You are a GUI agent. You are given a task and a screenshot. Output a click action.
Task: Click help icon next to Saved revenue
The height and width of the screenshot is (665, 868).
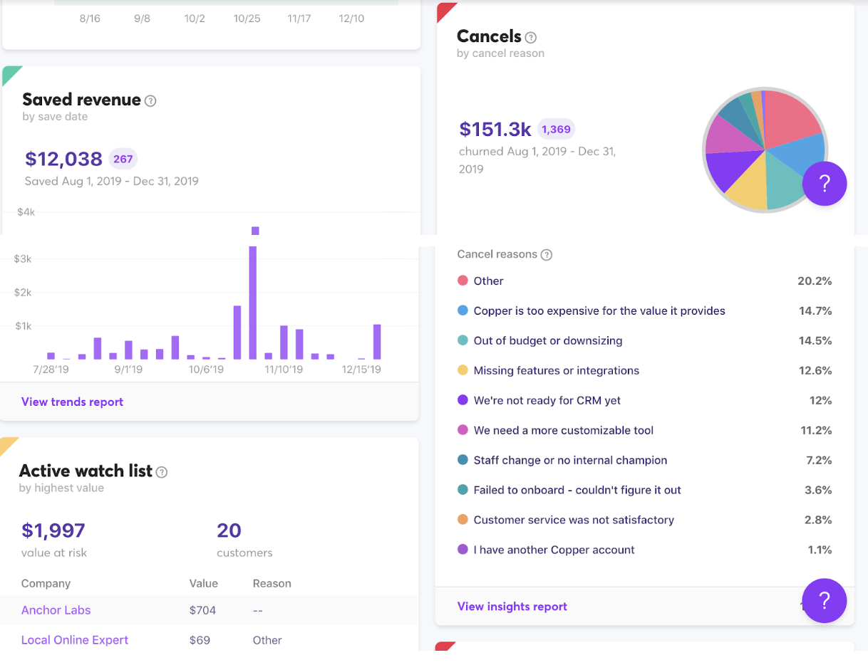150,101
